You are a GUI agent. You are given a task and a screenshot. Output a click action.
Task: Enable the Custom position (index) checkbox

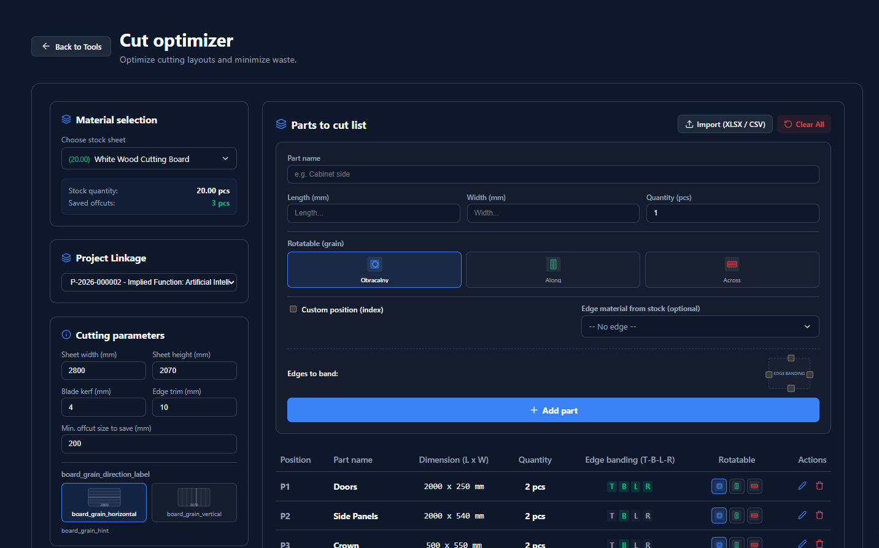click(x=293, y=309)
